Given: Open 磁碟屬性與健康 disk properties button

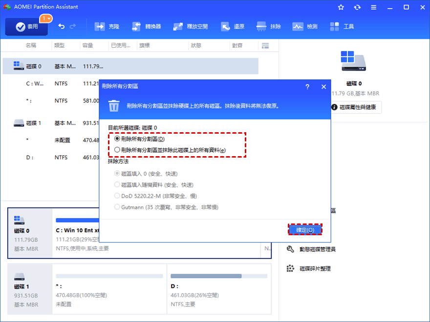Looking at the screenshot, I should tap(356, 107).
